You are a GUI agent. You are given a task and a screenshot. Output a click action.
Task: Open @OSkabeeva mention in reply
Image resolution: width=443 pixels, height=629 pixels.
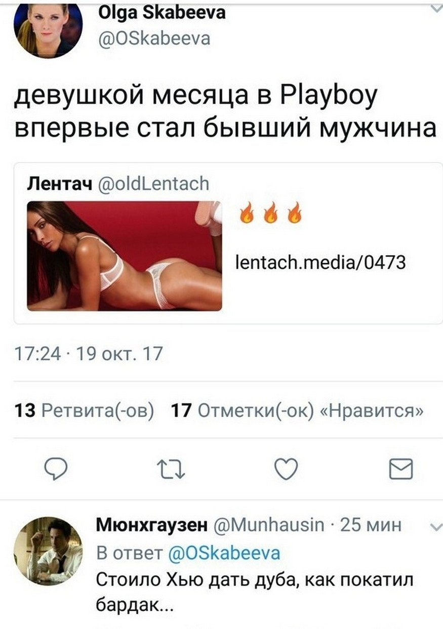pos(224,553)
